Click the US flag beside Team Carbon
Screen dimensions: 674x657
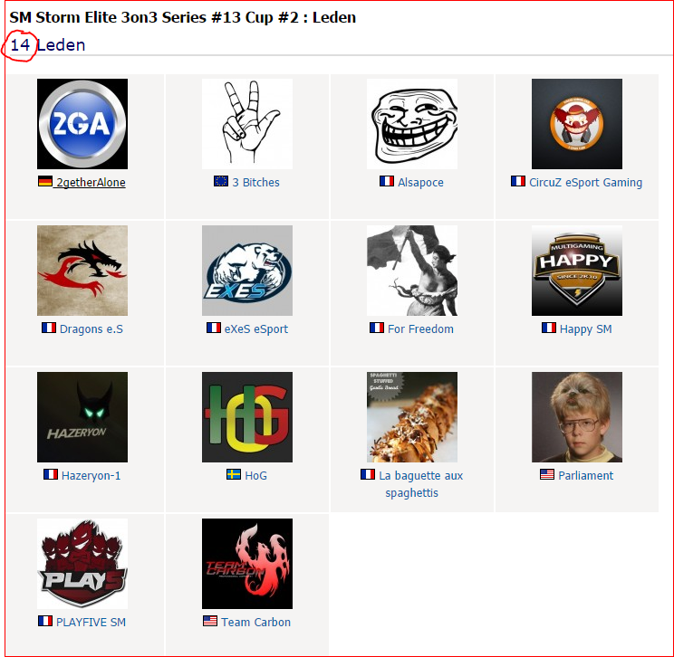[x=210, y=621]
